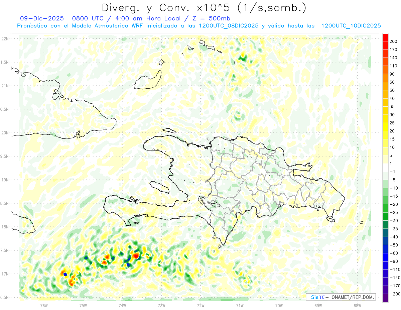The height and width of the screenshot is (310, 401).
Task: Click the '1200UTC_08DIC2025' initialization text
Action: click(229, 26)
